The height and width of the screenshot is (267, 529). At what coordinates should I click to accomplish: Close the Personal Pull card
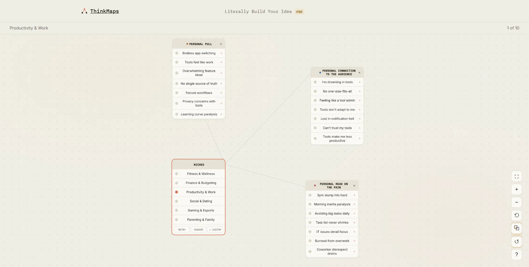(221, 44)
